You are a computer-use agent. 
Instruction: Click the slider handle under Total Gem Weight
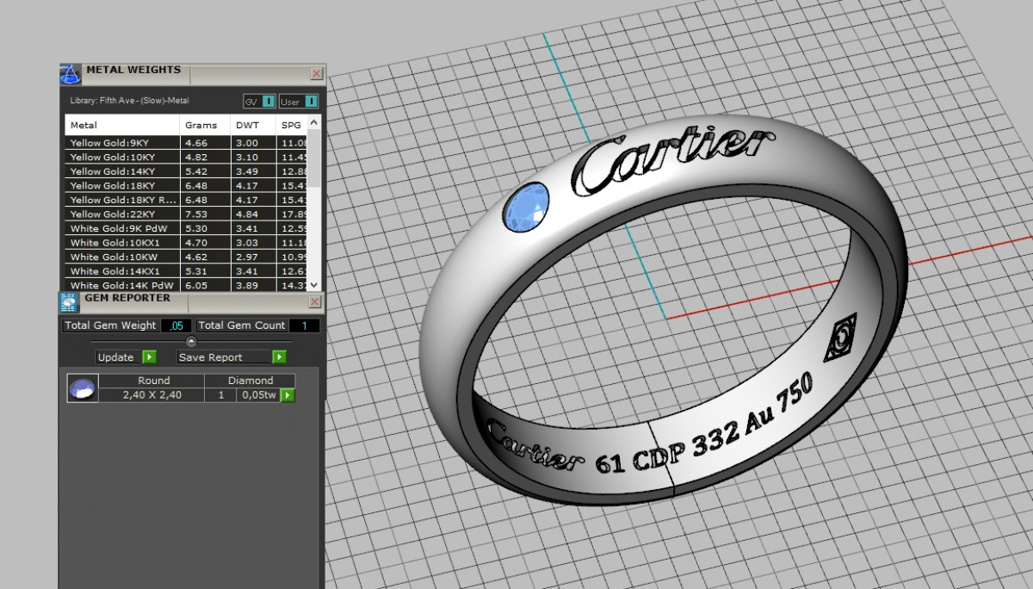pos(191,341)
